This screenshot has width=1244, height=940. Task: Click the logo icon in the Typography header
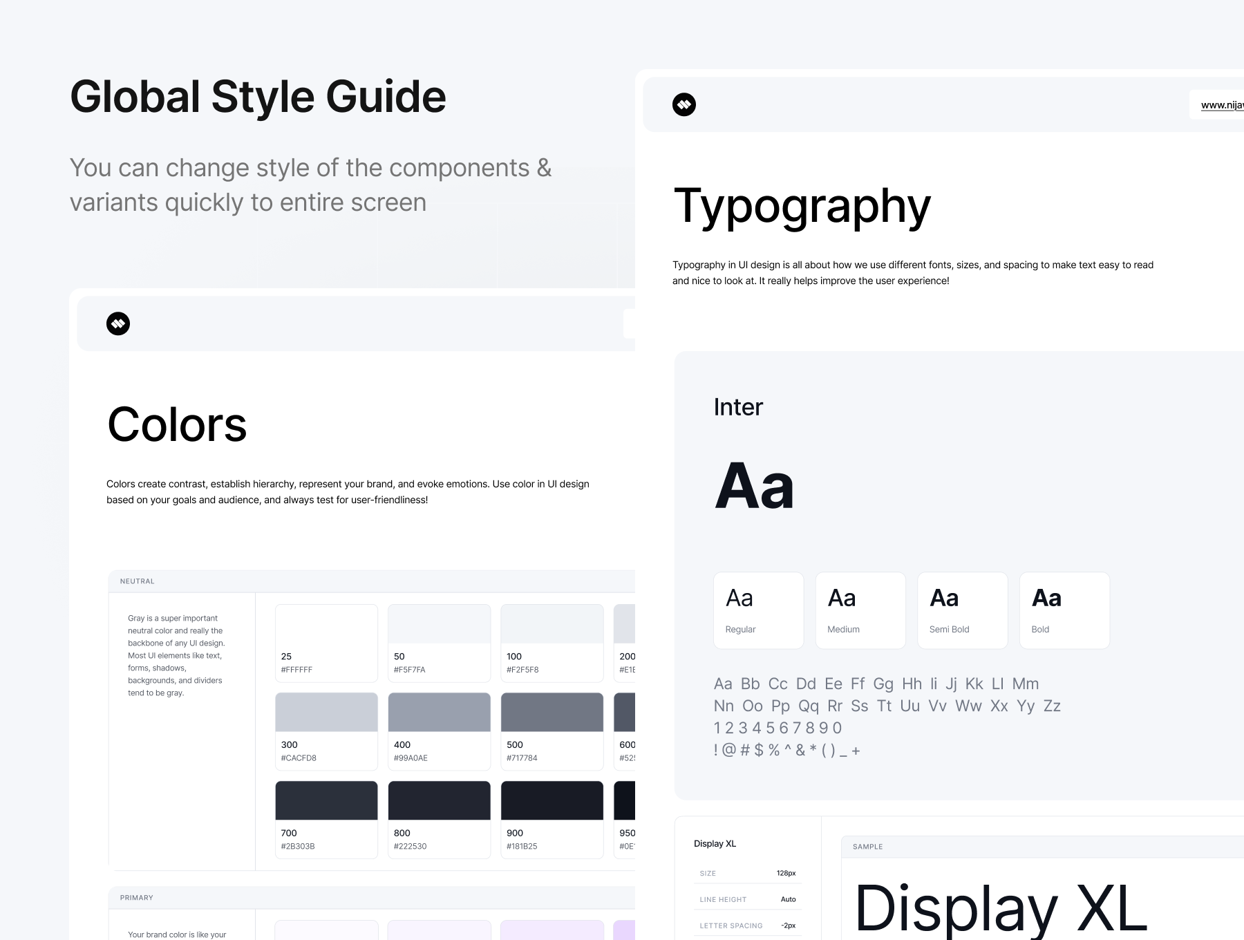pyautogui.click(x=684, y=105)
